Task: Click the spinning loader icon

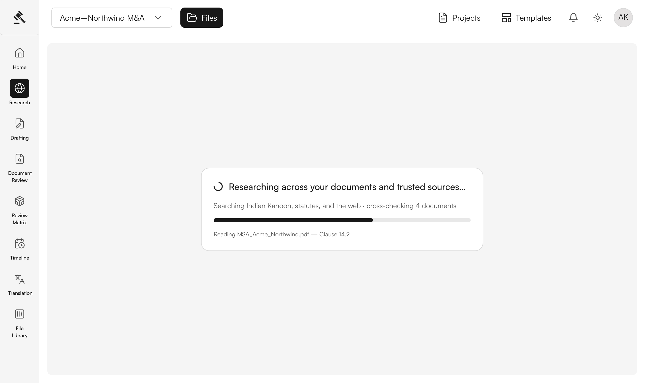Action: tap(218, 187)
